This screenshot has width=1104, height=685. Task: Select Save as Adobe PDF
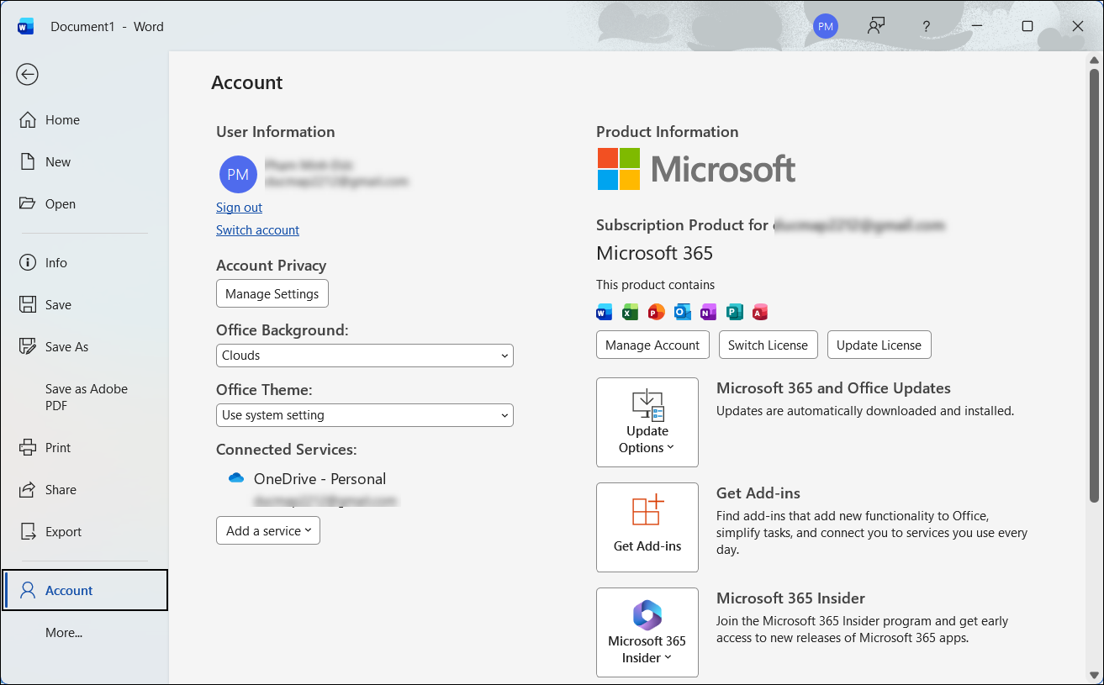84,398
